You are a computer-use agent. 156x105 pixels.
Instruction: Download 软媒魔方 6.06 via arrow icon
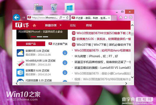(x=65, y=73)
